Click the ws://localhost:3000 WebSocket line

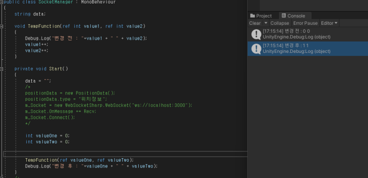pyautogui.click(x=108, y=105)
